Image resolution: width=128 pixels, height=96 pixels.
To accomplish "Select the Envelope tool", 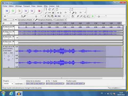I will tap(50, 9).
